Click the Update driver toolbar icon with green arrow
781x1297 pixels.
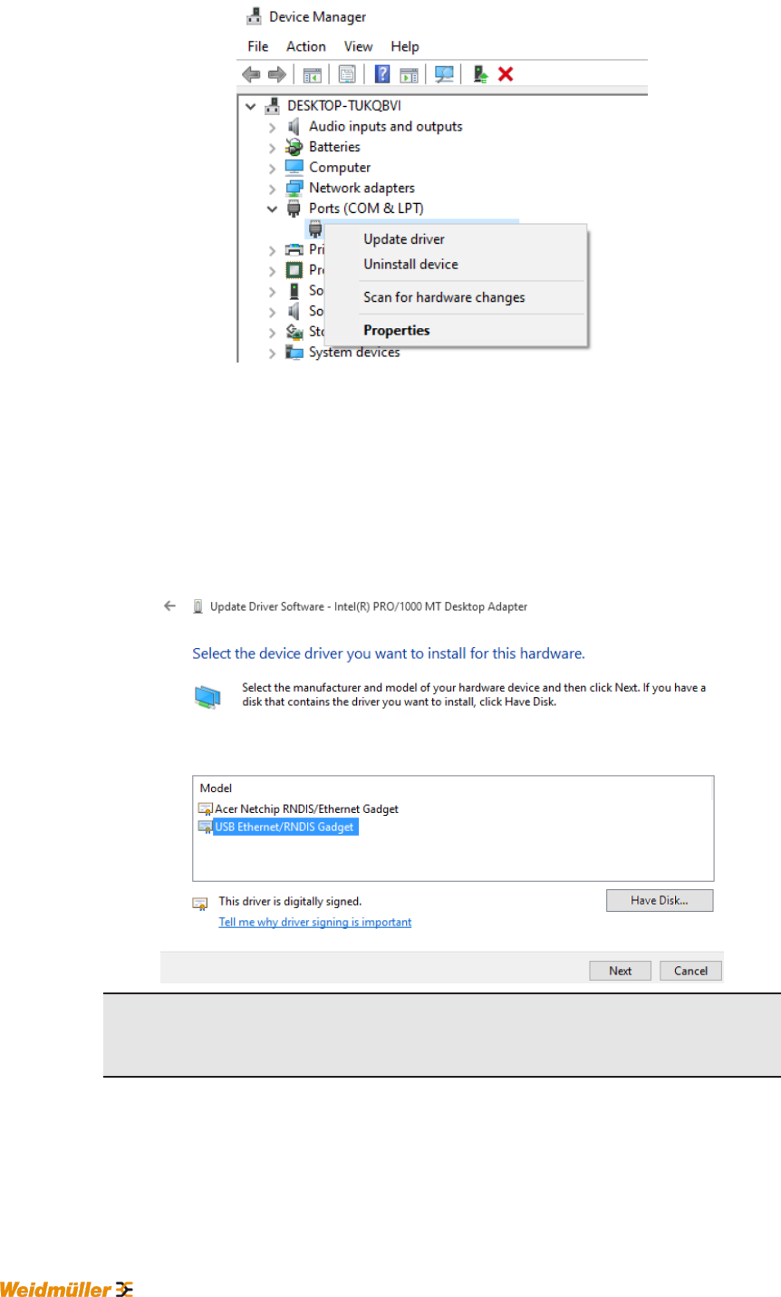pyautogui.click(x=481, y=74)
